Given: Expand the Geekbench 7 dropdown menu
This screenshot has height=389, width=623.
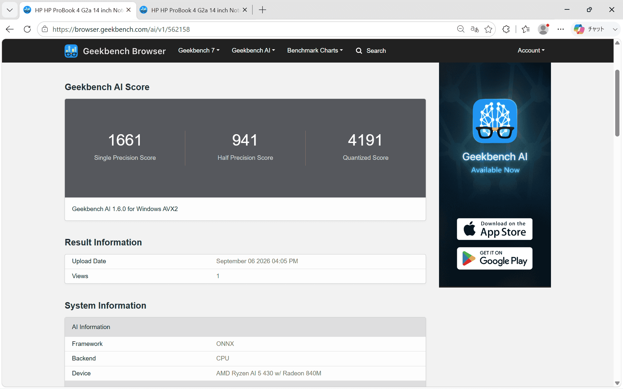Looking at the screenshot, I should (199, 50).
